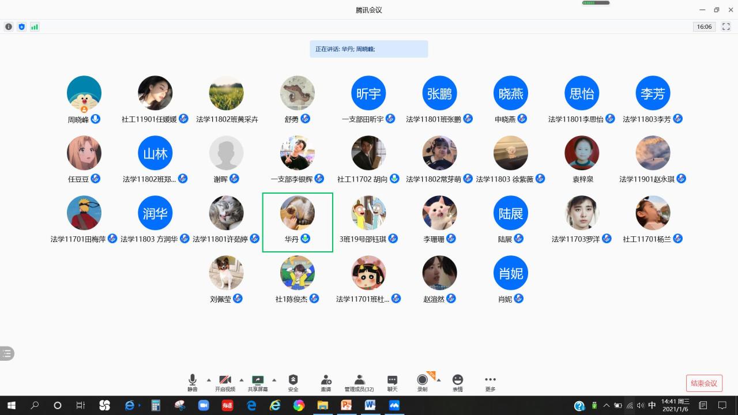Viewport: 738px width, 415px height.
Task: Open the 聊天 chat panel
Action: 392,382
